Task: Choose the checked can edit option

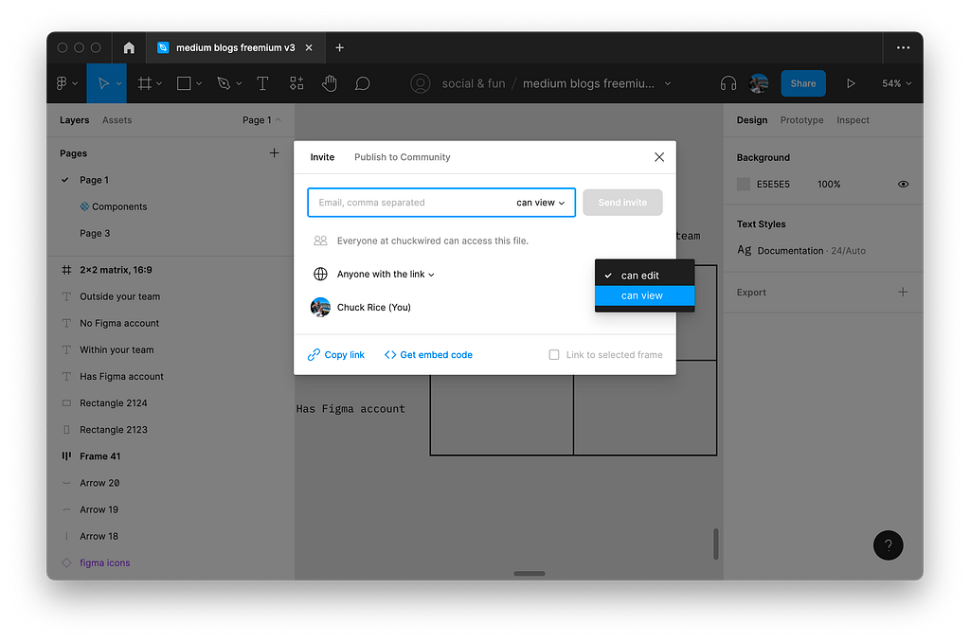Action: pos(644,276)
